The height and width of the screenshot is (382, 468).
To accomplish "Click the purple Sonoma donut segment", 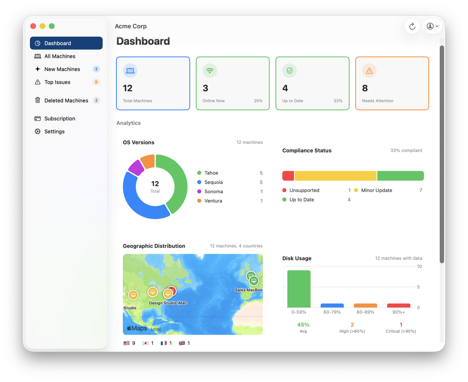I will pyautogui.click(x=136, y=168).
